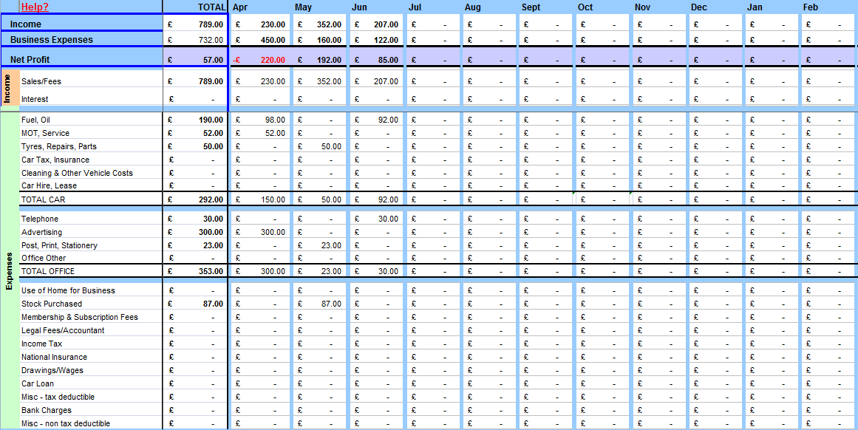Image resolution: width=858 pixels, height=430 pixels.
Task: Select the June Fuel, Oil cell
Action: [376, 120]
